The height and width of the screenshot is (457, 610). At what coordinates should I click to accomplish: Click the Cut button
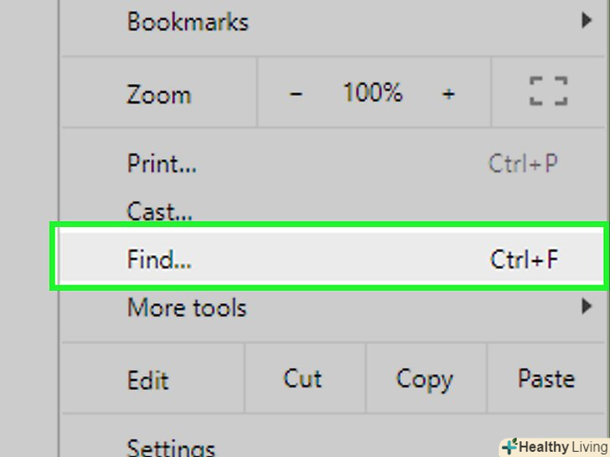click(x=302, y=378)
